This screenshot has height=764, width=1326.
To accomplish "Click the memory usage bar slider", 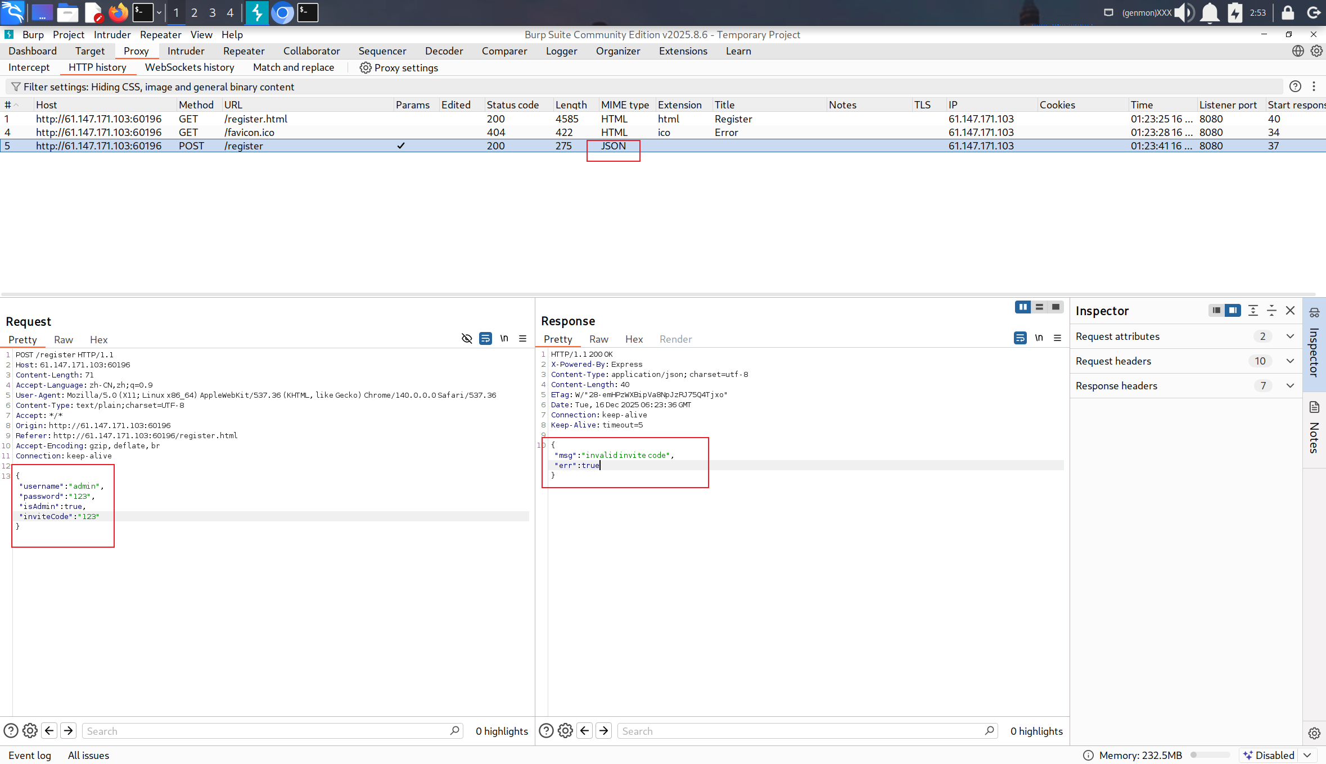I will click(1210, 755).
